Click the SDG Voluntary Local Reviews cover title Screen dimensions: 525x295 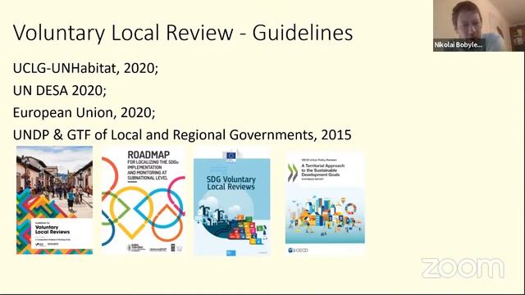click(x=231, y=183)
